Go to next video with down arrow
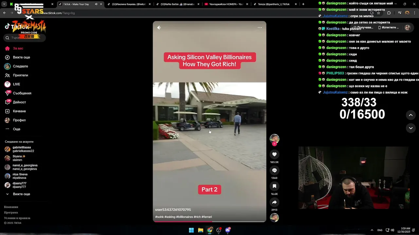This screenshot has height=235, width=419. point(411,128)
